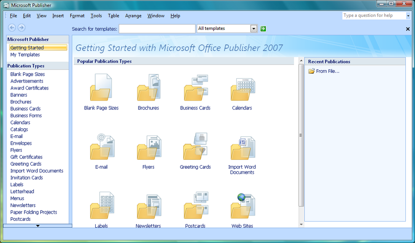Select Blank Page Sizes in the sidebar list
The image size is (415, 243).
coord(27,74)
